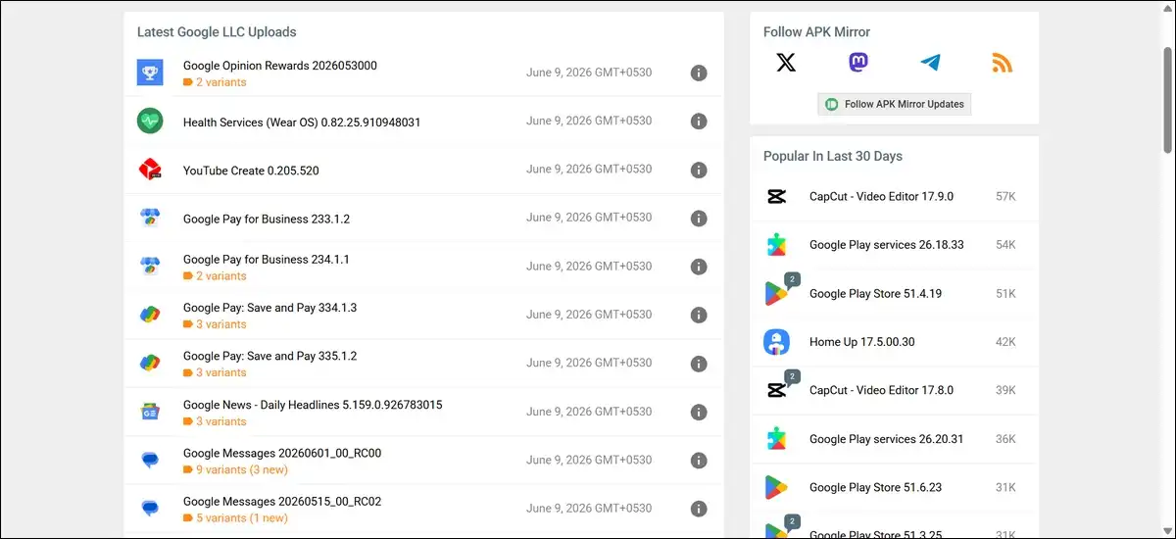1176x539 pixels.
Task: Open Health Services (Wear OS) 0.82.25.910948031 link
Action: [x=302, y=122]
